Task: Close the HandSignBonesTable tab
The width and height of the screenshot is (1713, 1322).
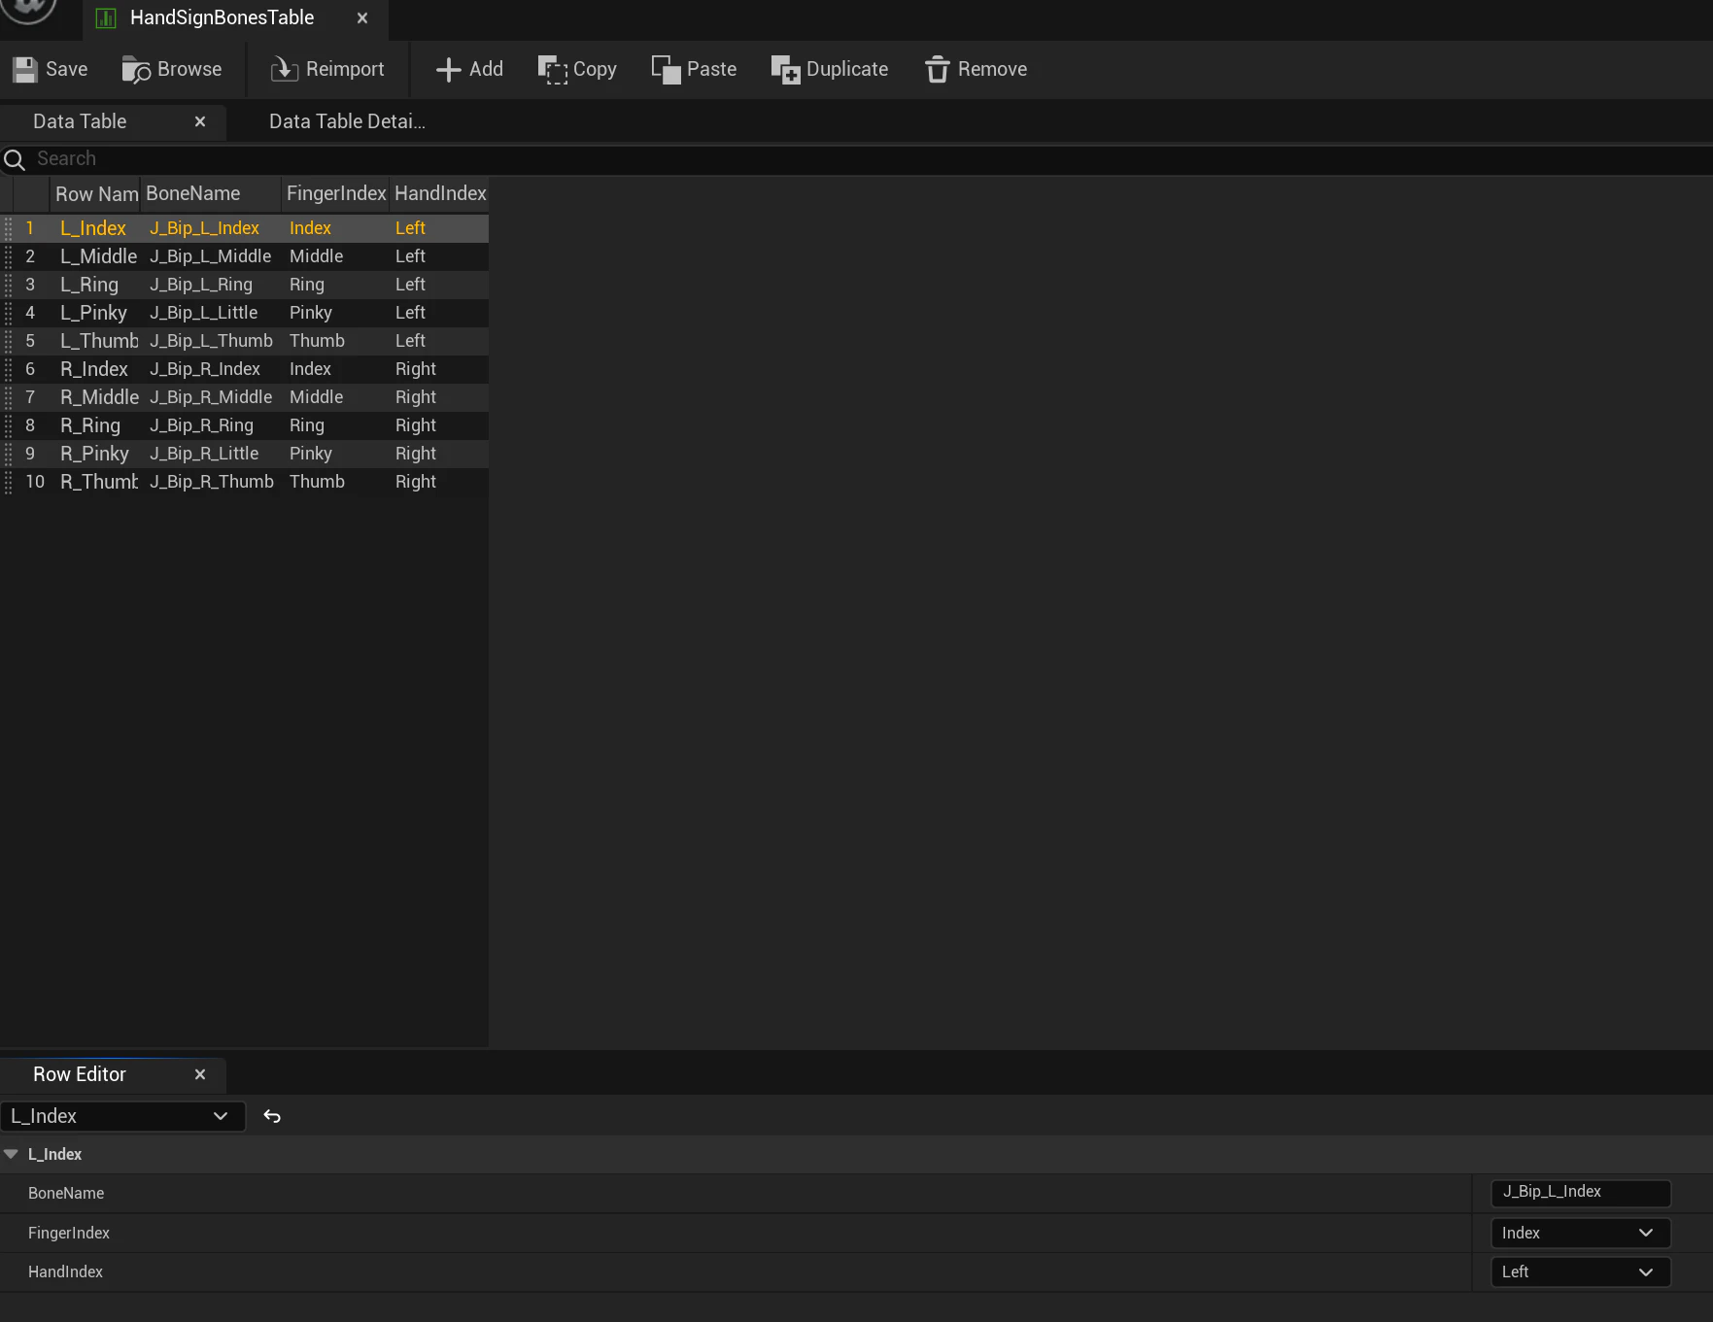Action: (x=362, y=18)
